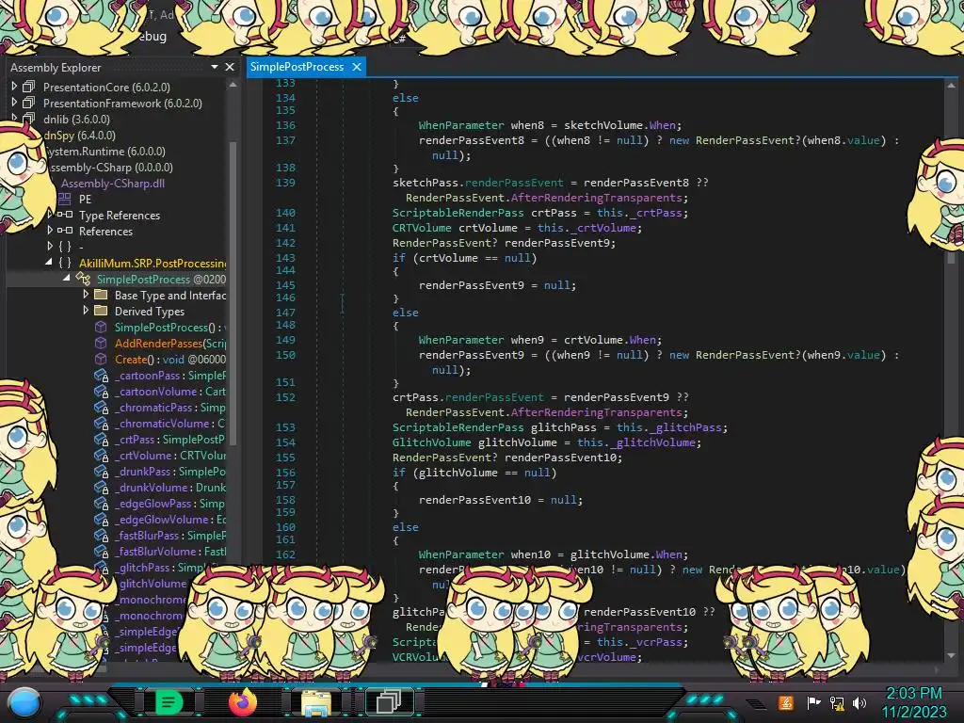964x723 pixels.
Task: Open the Assembly Explorer window options dropdown
Action: 215,67
